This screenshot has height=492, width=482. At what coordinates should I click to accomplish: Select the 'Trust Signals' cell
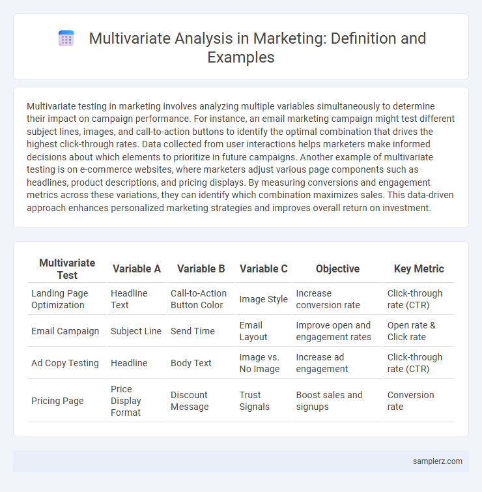point(263,400)
